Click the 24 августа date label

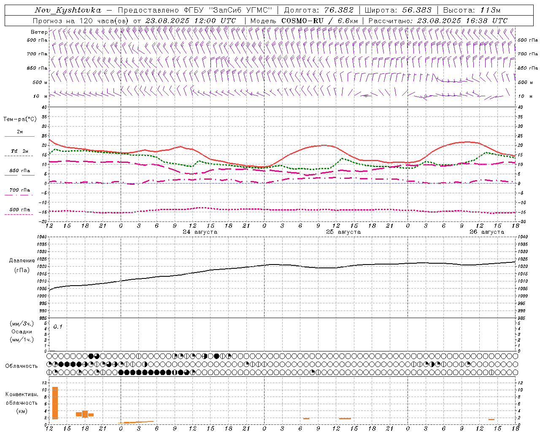[200, 232]
